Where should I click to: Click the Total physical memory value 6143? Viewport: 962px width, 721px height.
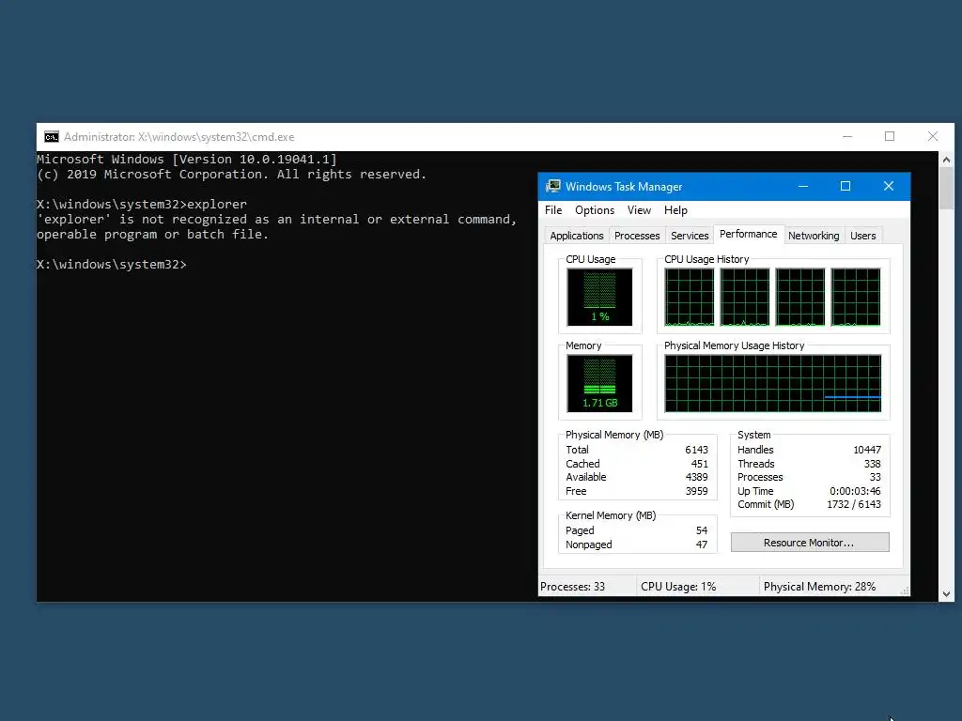696,450
